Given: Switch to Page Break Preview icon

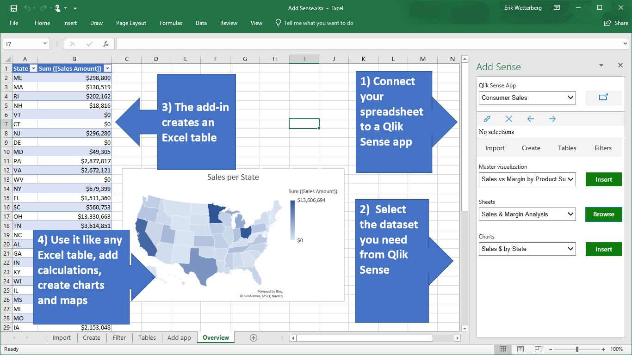Looking at the screenshot, I should click(x=539, y=349).
